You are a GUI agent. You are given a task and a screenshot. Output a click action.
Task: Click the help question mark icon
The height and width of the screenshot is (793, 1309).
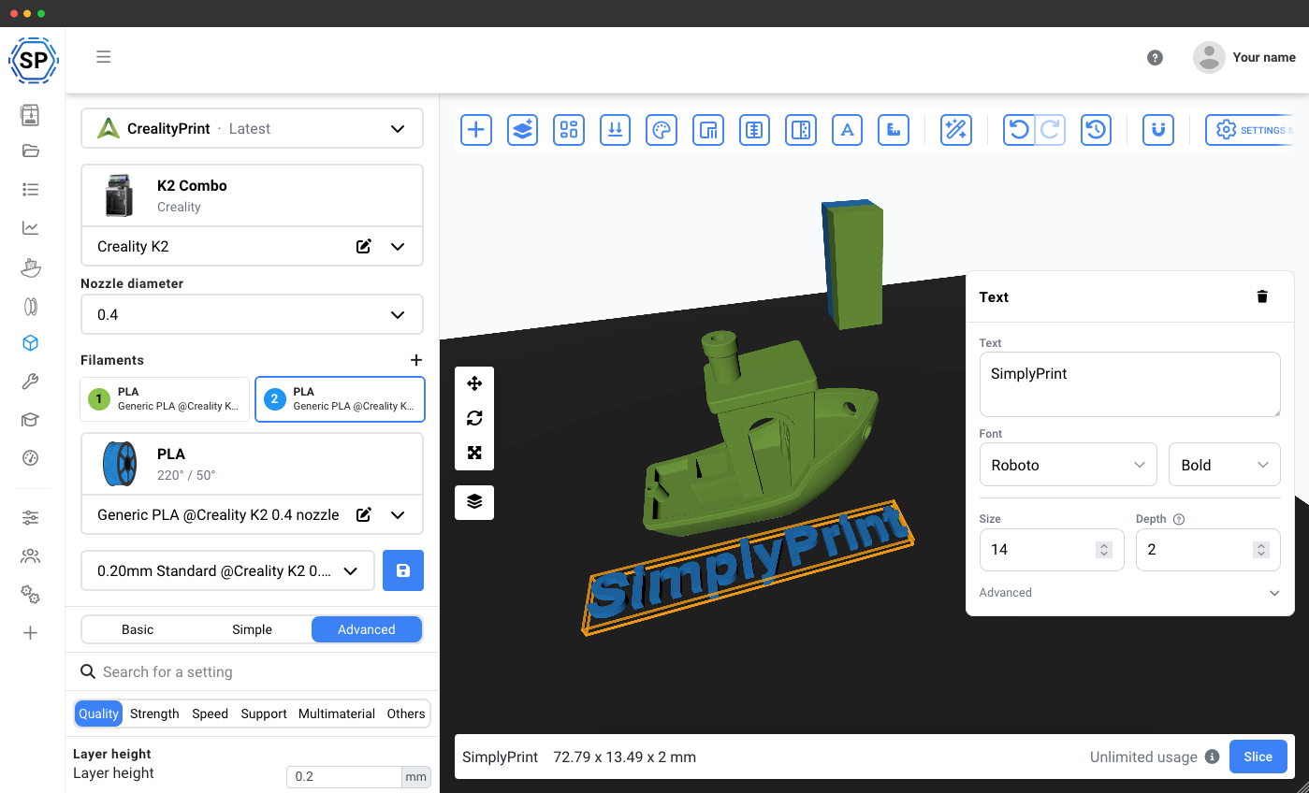[x=1155, y=57]
